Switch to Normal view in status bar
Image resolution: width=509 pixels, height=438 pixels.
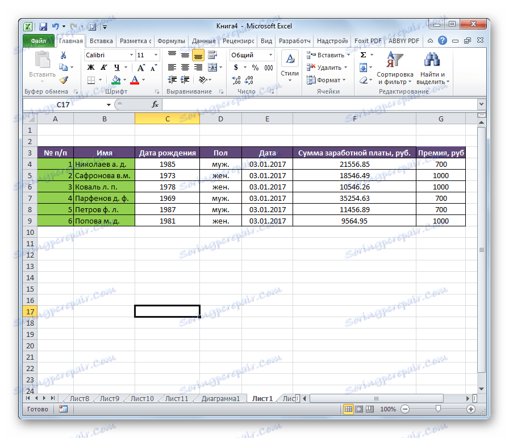click(348, 409)
